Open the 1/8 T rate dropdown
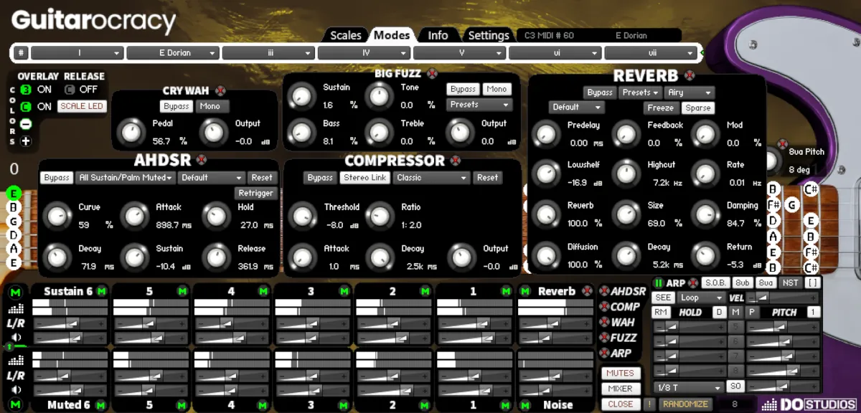The width and height of the screenshot is (861, 413). coord(690,387)
